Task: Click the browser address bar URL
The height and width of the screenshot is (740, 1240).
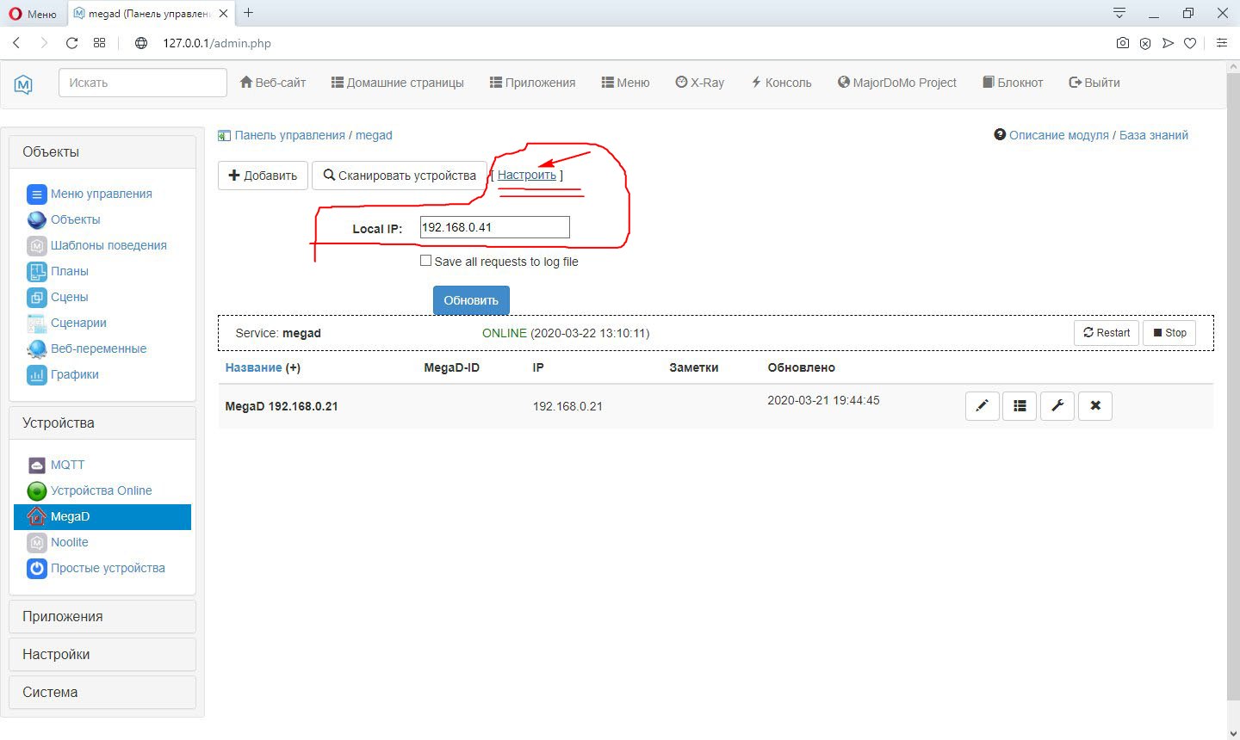Action: click(x=217, y=43)
